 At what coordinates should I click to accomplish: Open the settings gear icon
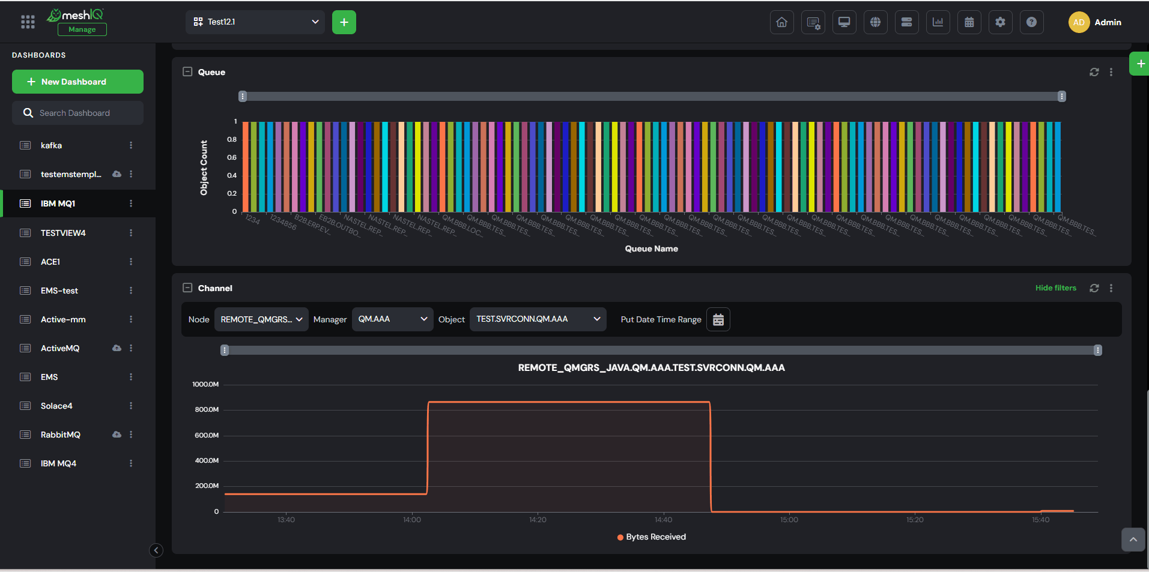tap(1000, 22)
